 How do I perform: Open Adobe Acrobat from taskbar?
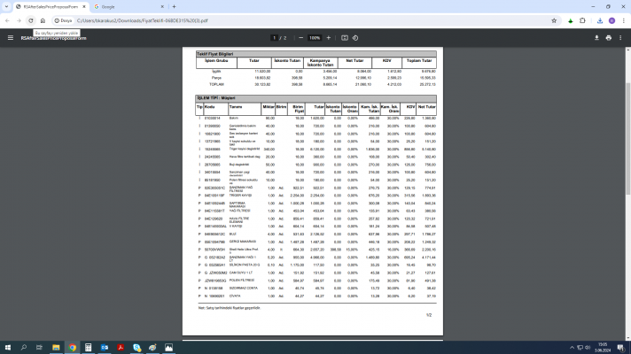pyautogui.click(x=121, y=348)
